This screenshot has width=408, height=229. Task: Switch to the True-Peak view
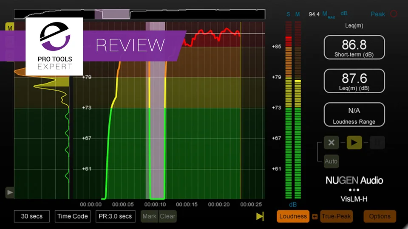336,216
